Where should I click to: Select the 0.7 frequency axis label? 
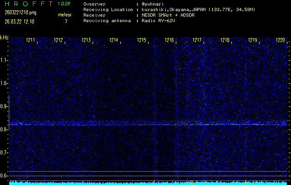4,153
